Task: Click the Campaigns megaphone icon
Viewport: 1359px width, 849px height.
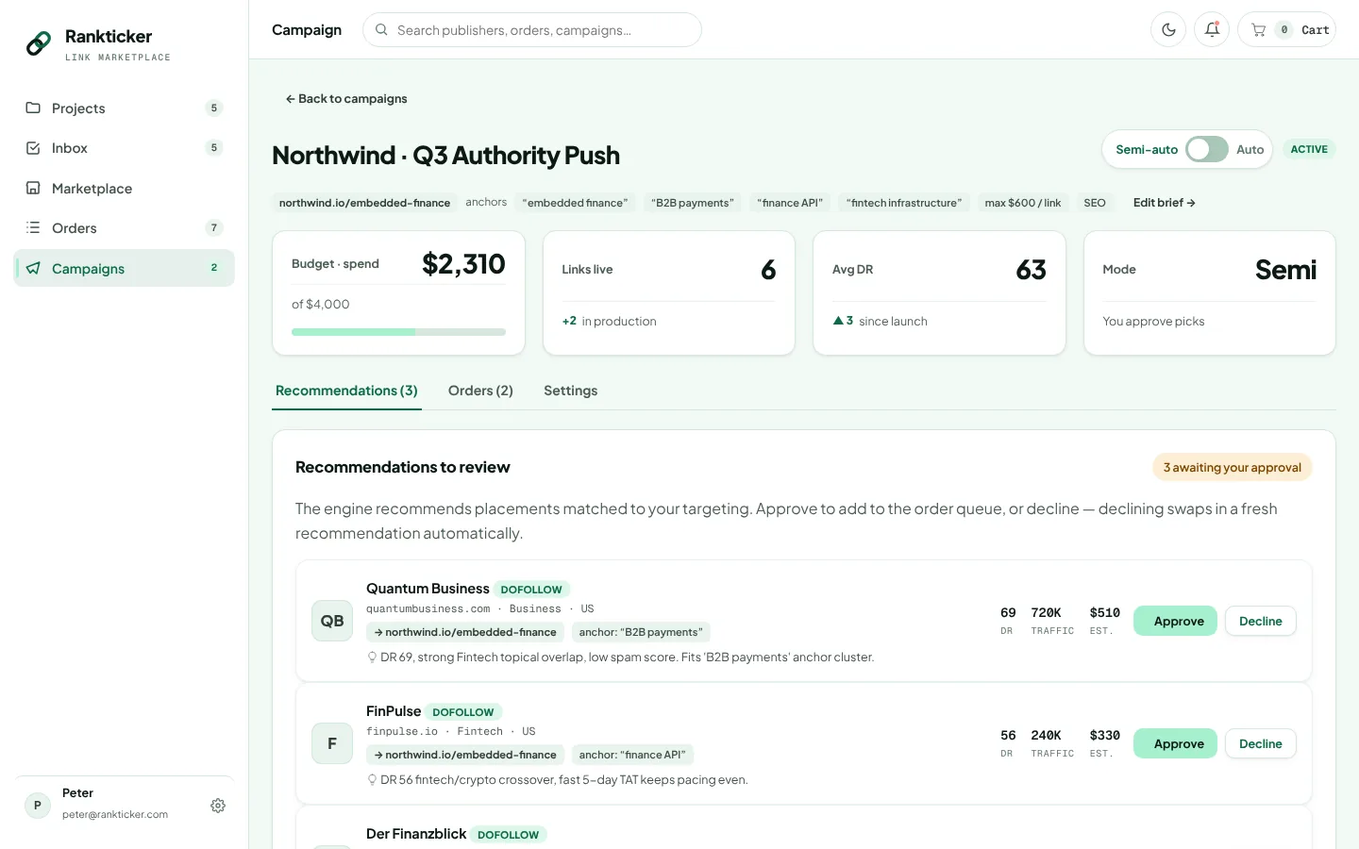Action: point(33,268)
